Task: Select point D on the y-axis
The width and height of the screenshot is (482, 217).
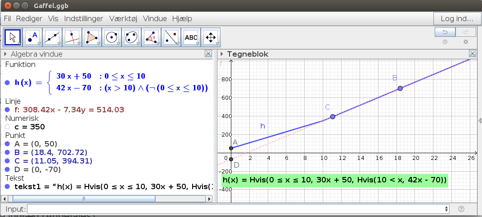Action: tap(231, 159)
